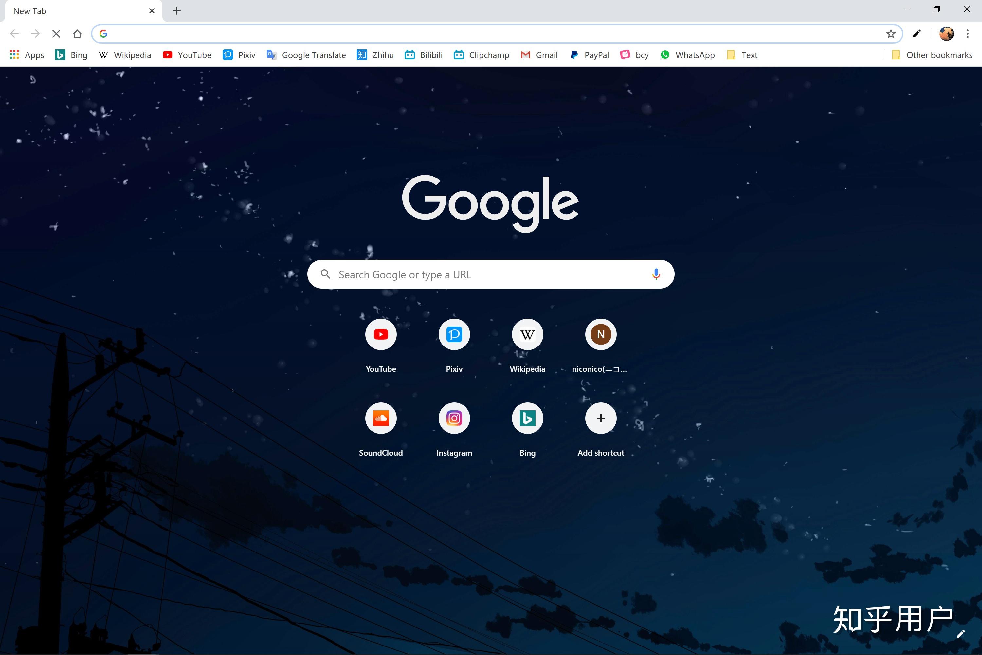Open Instagram shortcut
This screenshot has height=655, width=982.
454,418
